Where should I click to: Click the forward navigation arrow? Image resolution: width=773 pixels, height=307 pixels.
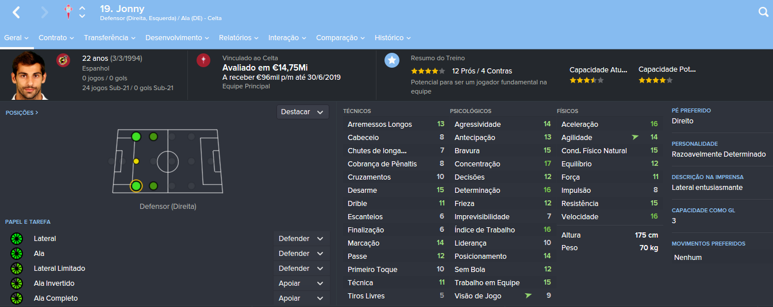[45, 12]
